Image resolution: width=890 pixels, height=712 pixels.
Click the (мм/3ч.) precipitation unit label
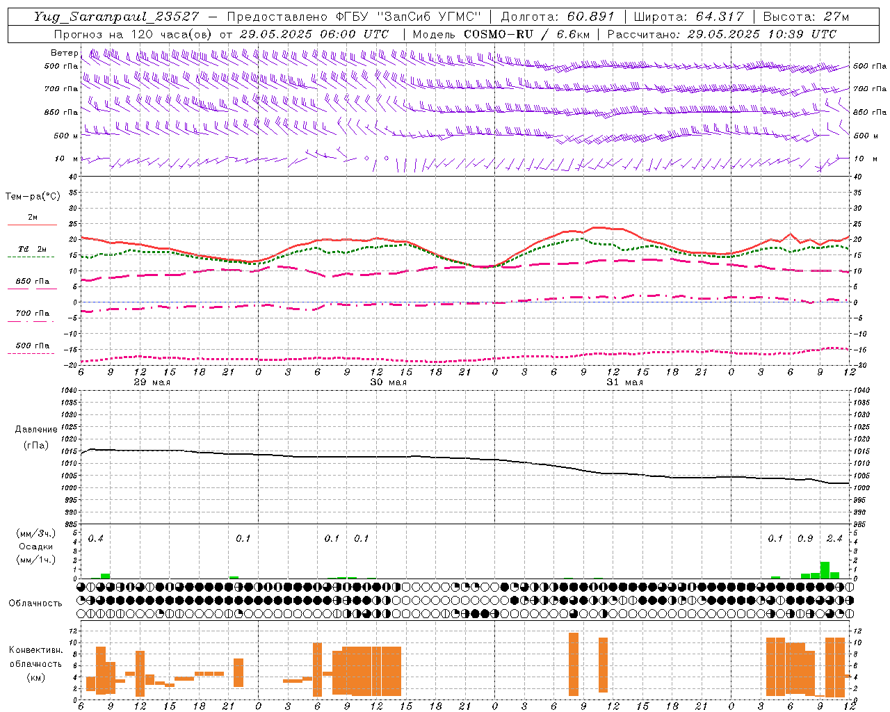(35, 533)
